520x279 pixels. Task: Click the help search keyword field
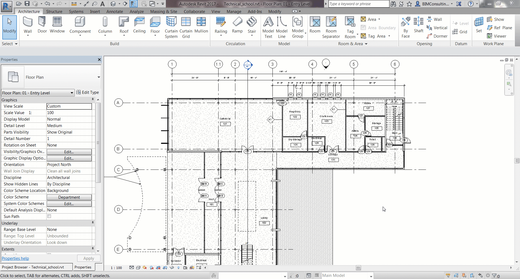pos(359,4)
